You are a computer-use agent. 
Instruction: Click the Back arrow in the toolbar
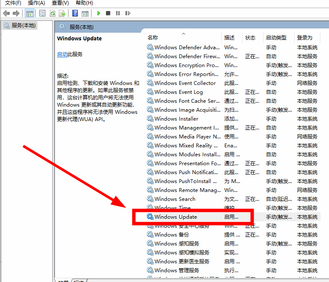(6, 13)
